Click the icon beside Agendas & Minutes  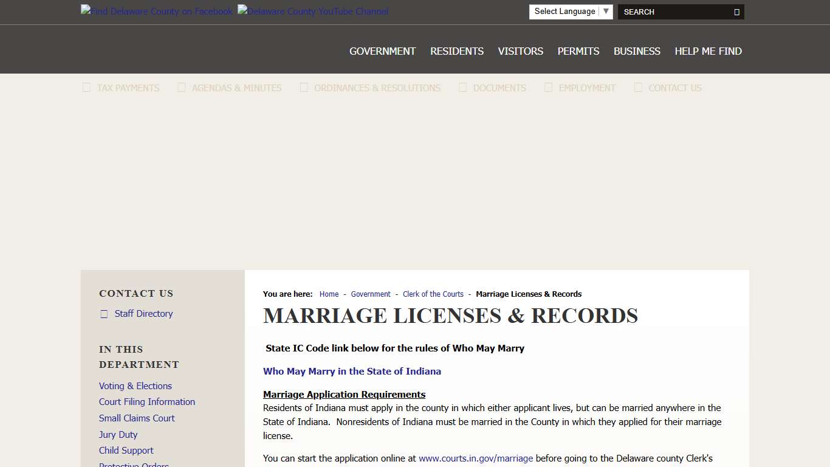tap(181, 87)
